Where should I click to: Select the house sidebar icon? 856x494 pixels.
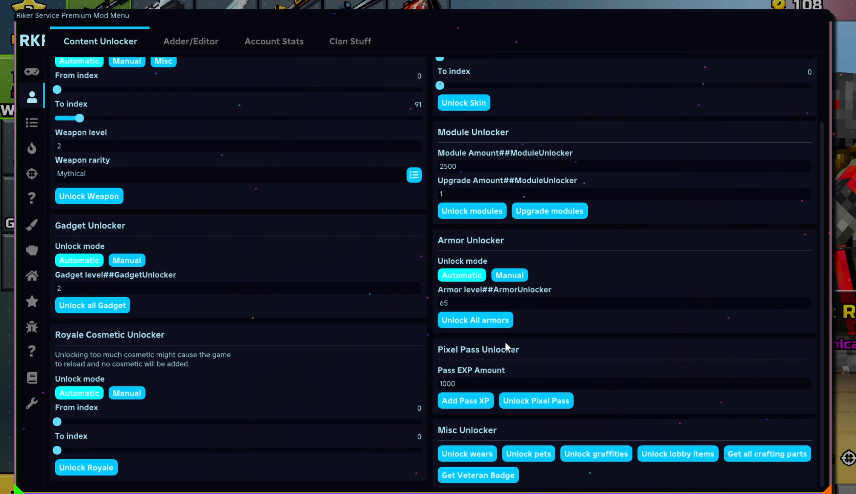click(32, 276)
